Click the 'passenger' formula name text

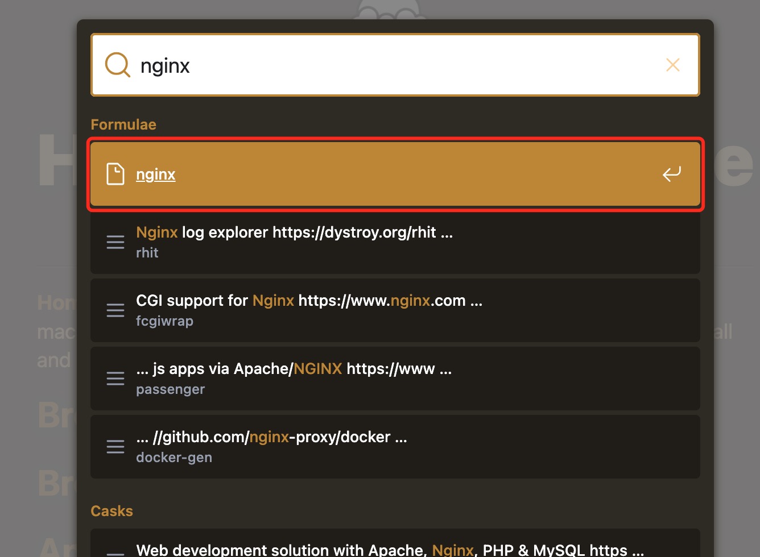click(171, 389)
